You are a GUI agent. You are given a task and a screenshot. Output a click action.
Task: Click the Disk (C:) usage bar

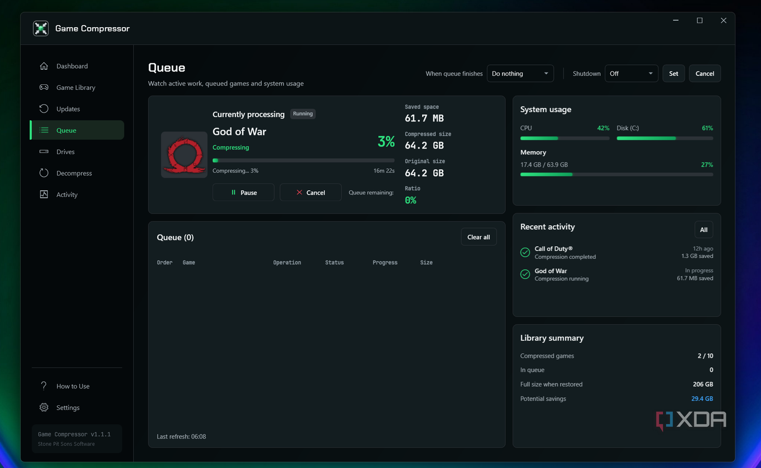tap(665, 138)
